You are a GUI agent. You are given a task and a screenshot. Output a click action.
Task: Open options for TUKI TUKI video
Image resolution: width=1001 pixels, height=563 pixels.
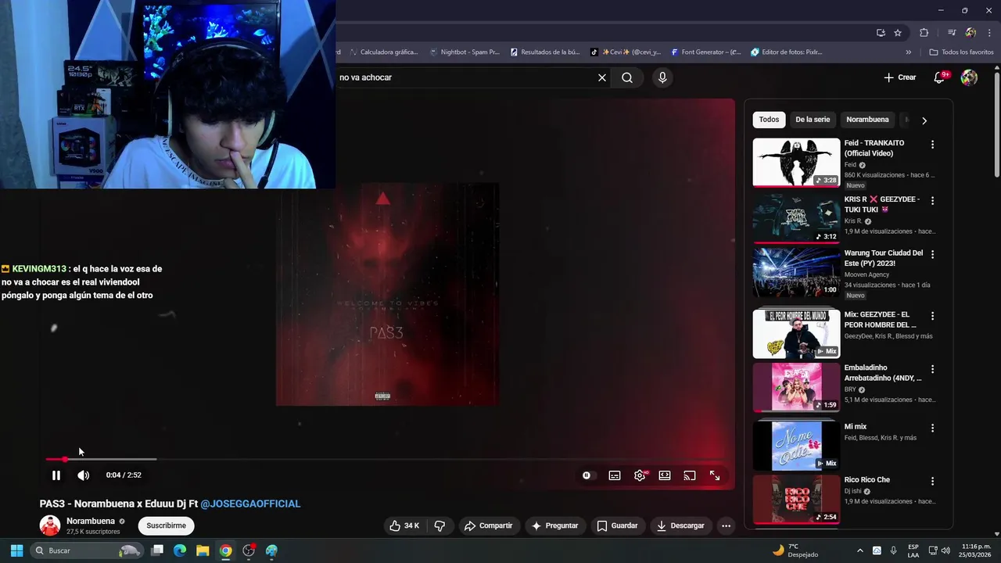point(932,201)
